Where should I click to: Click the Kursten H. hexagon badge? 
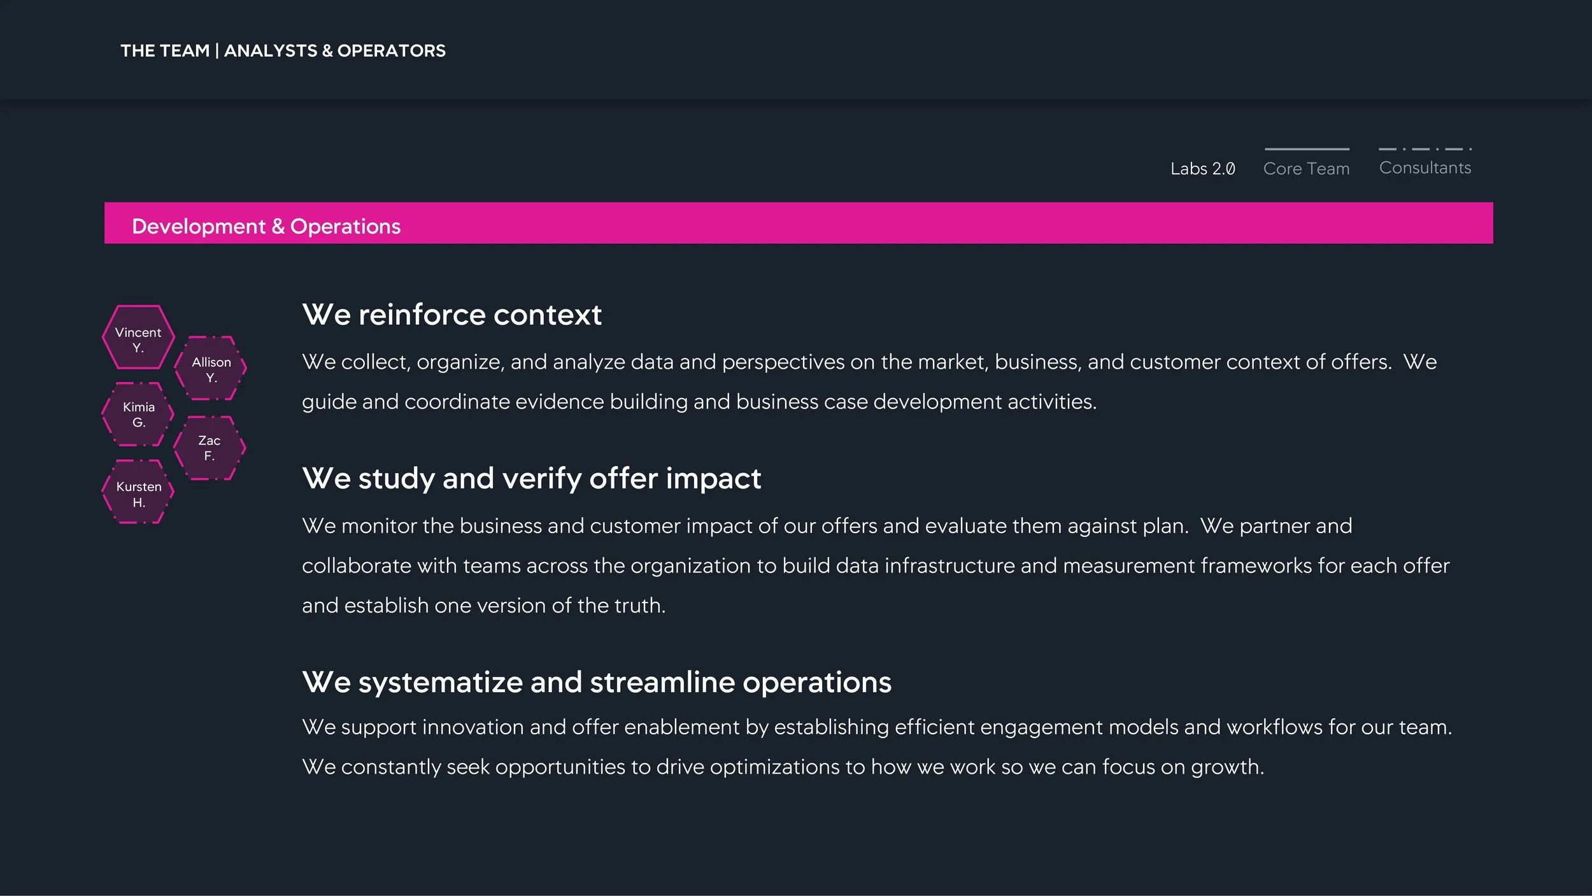tap(138, 492)
